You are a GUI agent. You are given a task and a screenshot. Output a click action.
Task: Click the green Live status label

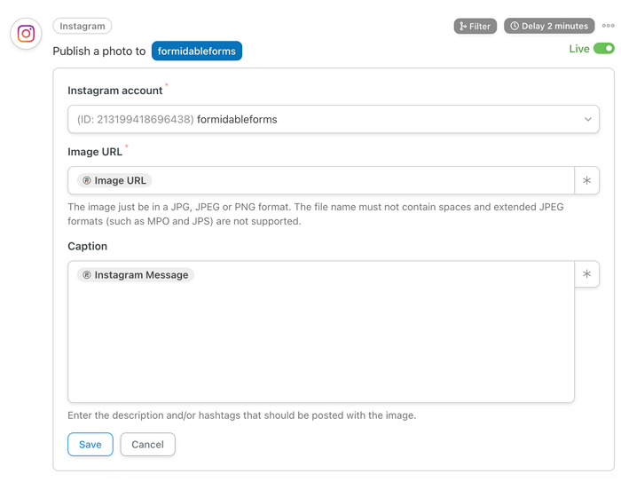point(579,49)
